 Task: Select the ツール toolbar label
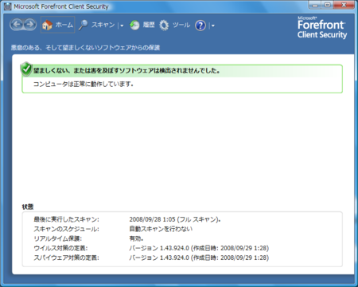point(181,25)
